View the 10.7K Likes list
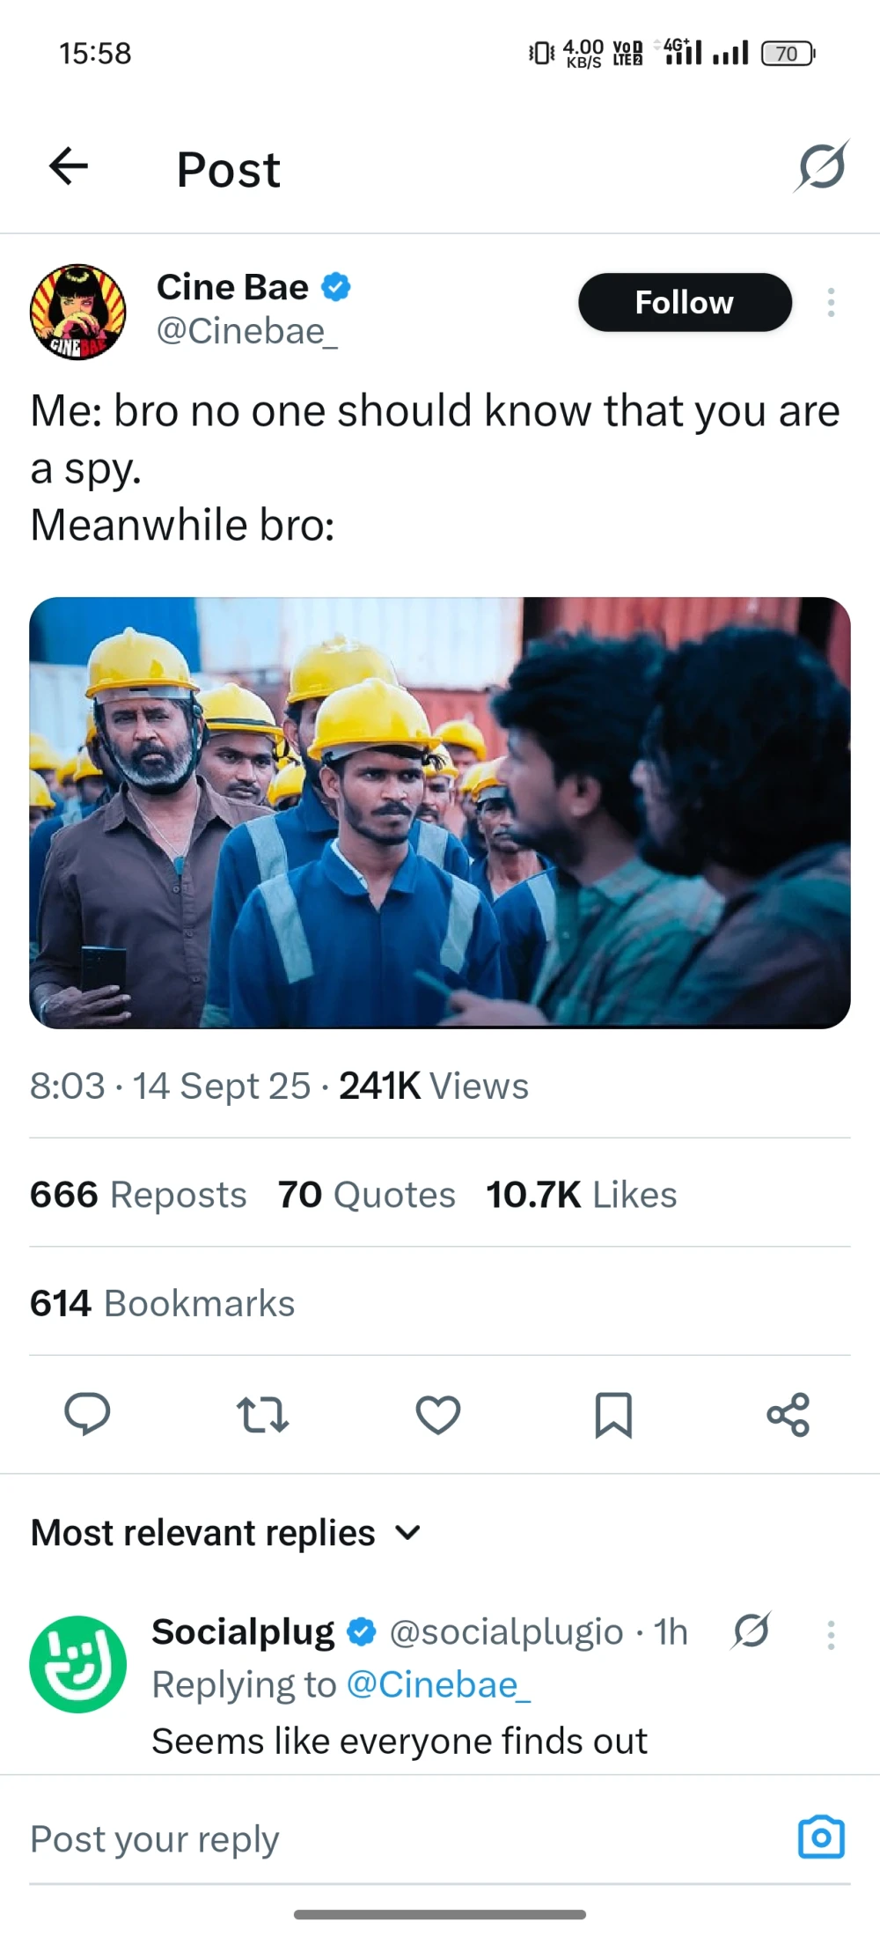 coord(582,1195)
